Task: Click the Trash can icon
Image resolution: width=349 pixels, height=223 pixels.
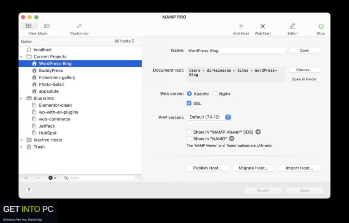Action: click(x=29, y=147)
